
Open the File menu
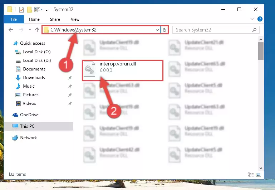pos(14,19)
